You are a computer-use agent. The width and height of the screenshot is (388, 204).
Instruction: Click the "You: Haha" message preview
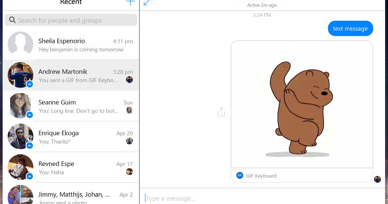pos(51,172)
